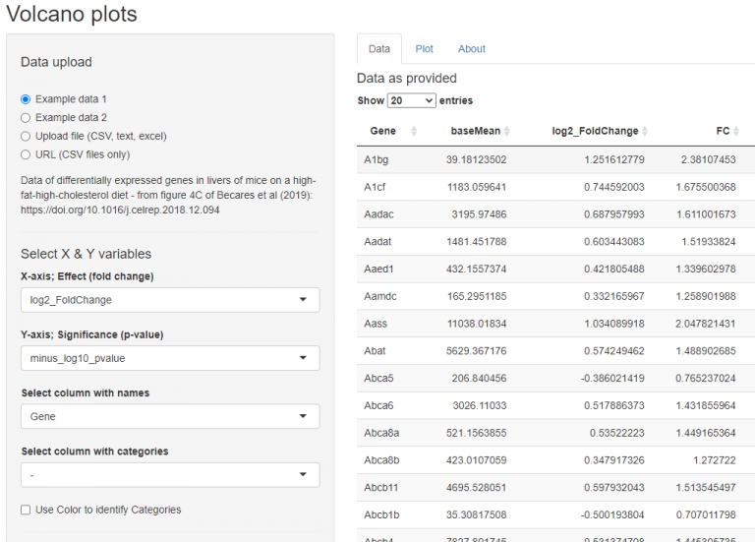Sort by baseMean column sort icon
This screenshot has height=542, width=755.
point(514,131)
